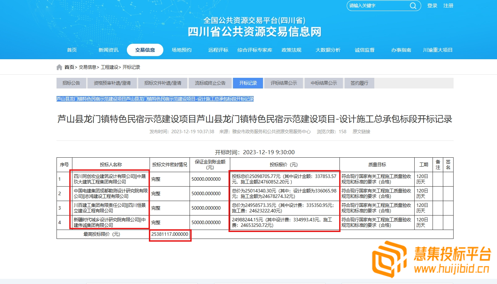Click the main project title heading

[255, 119]
